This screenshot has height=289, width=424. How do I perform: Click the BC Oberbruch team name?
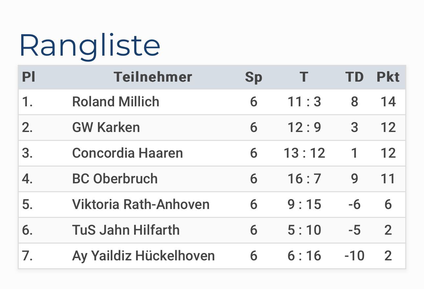(115, 179)
